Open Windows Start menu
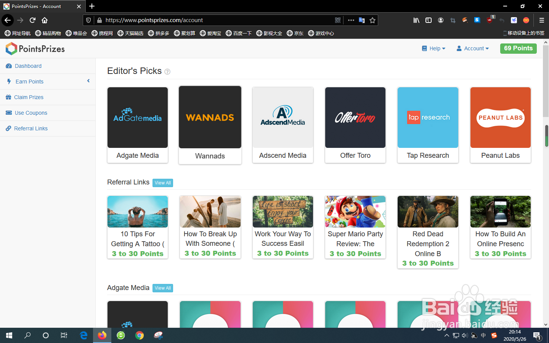This screenshot has width=549, height=343. [9, 335]
